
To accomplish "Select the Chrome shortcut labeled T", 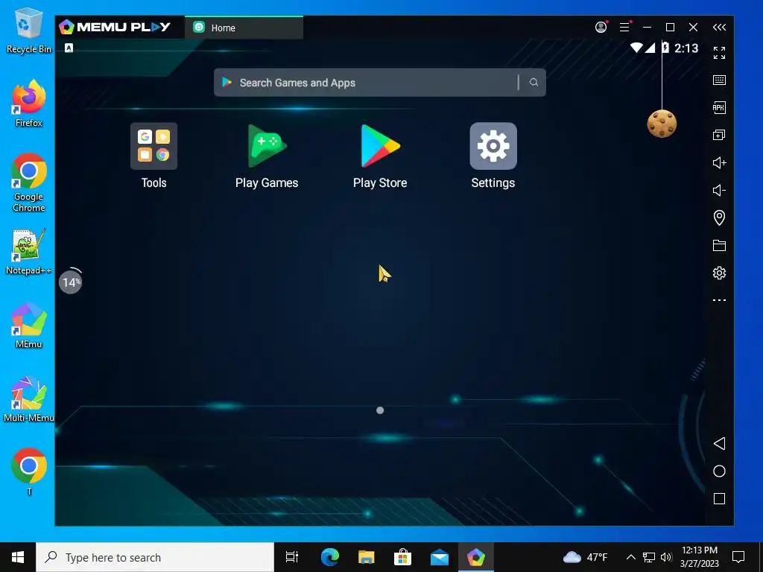I will [x=29, y=471].
